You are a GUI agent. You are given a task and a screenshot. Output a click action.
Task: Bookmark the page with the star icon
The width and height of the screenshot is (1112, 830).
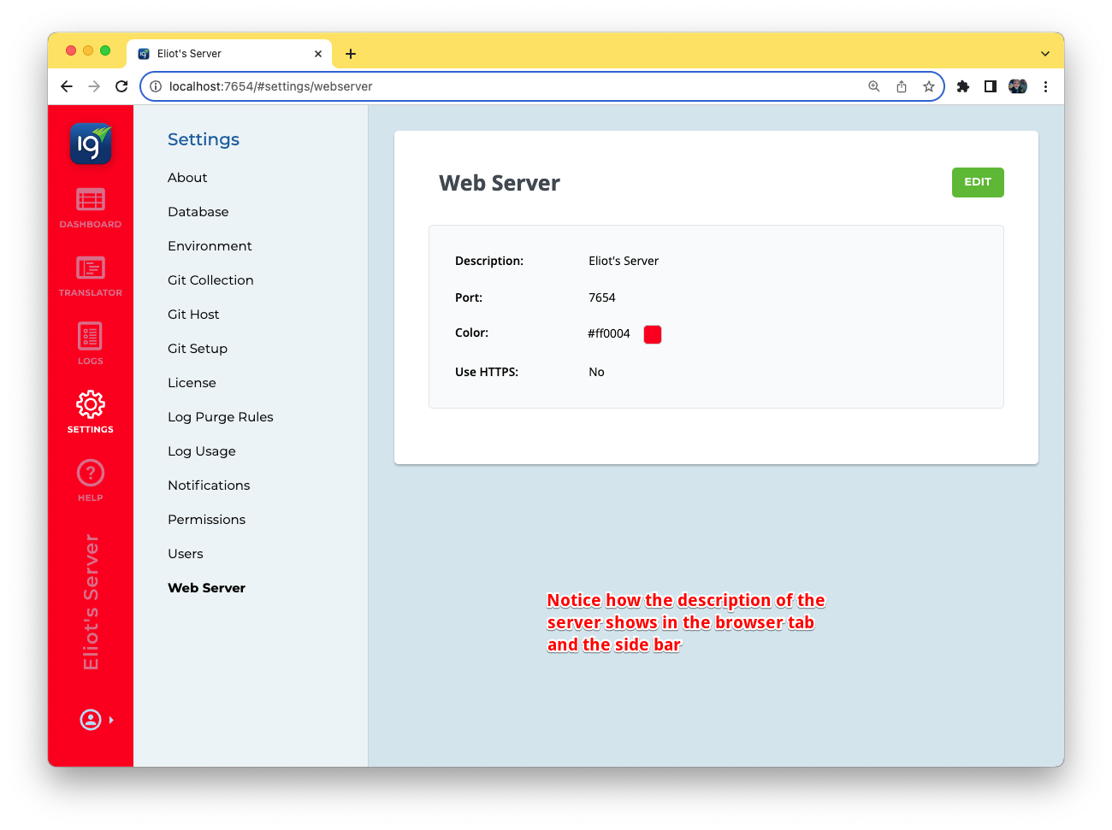click(x=928, y=86)
